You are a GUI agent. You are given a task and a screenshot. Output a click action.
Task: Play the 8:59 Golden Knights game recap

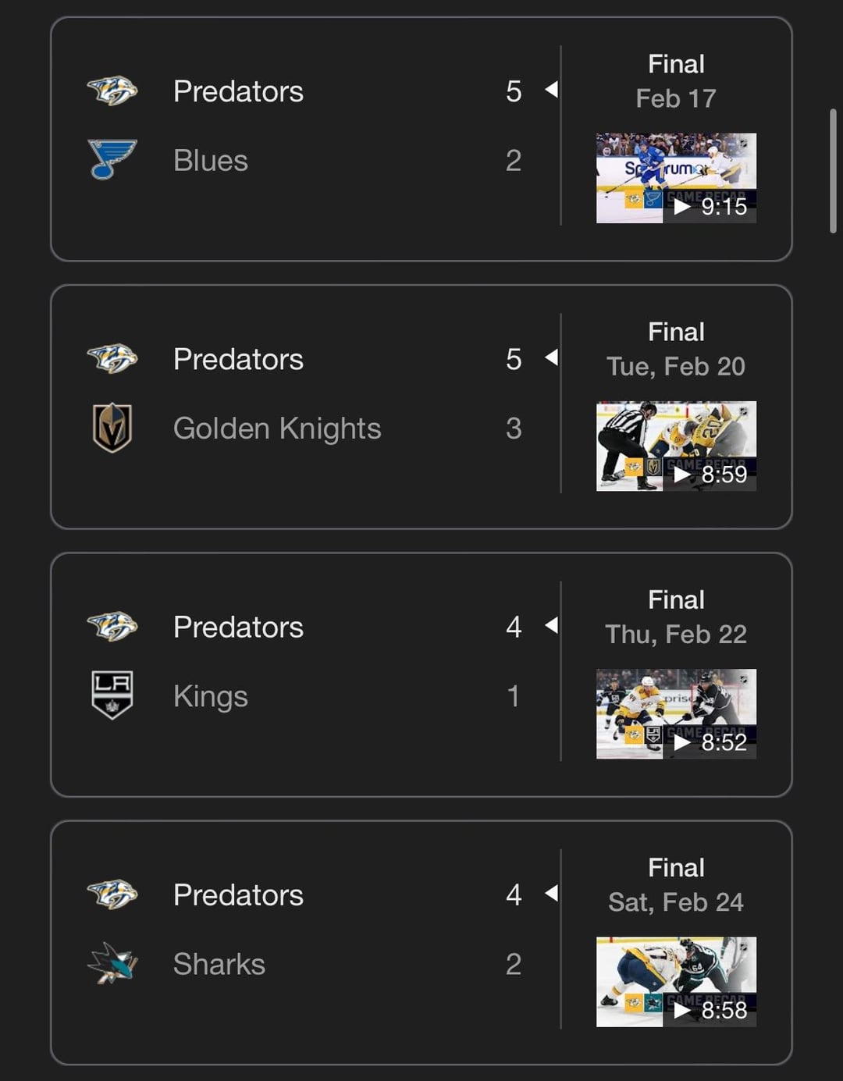click(x=676, y=446)
